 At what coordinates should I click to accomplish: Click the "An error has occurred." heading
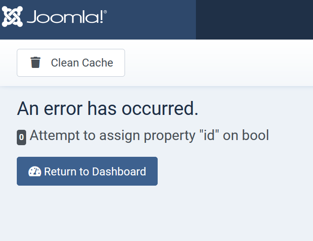(x=108, y=108)
